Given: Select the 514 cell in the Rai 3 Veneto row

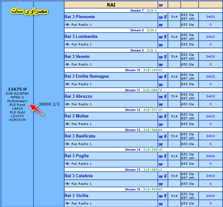Looking at the screenshot, I should tap(174, 57).
